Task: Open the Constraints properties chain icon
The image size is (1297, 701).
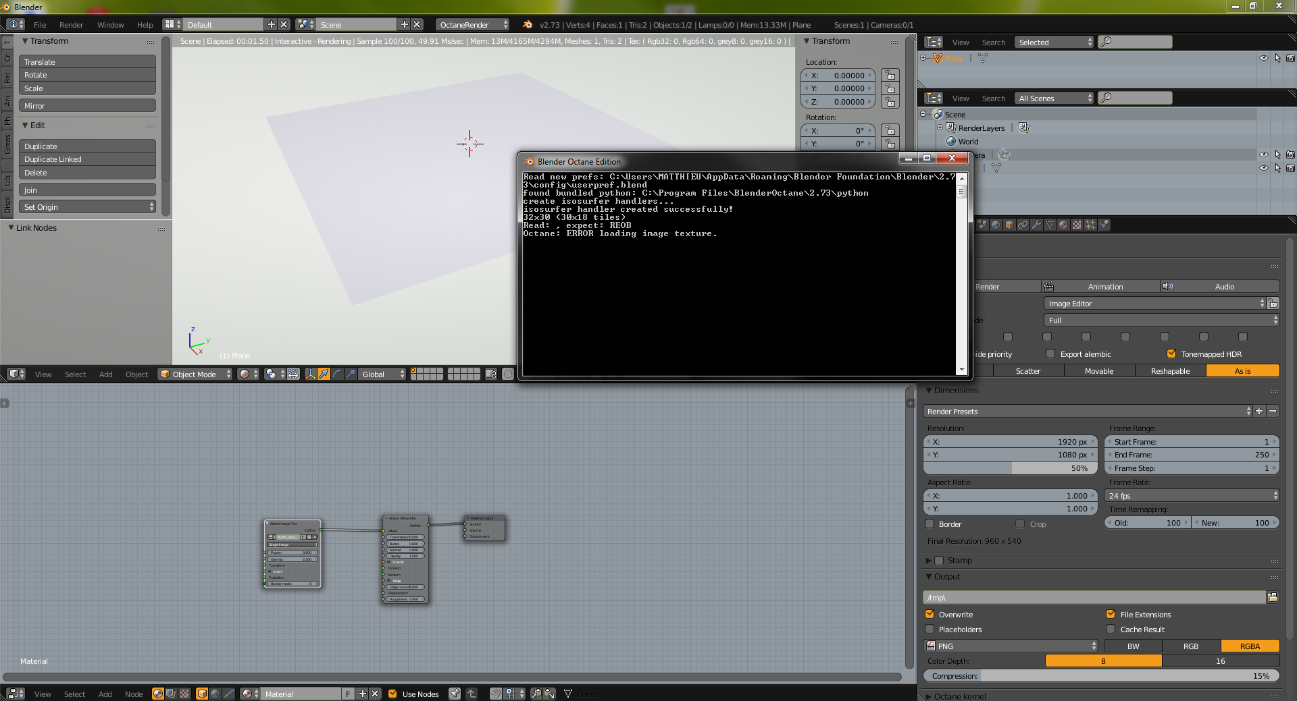Action: point(1023,225)
